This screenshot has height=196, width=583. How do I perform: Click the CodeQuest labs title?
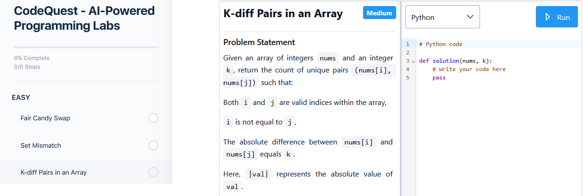point(84,18)
